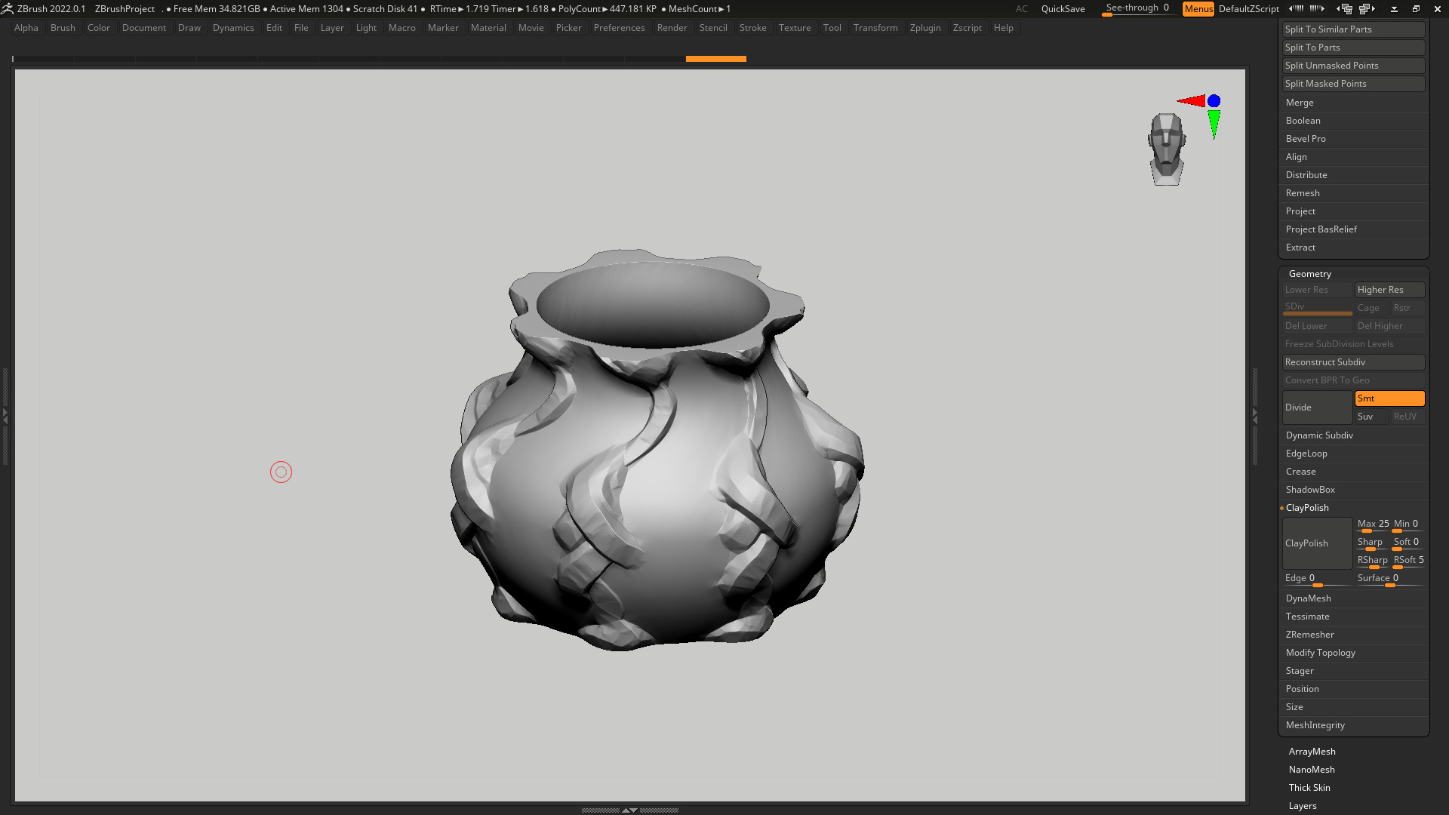The height and width of the screenshot is (815, 1449).
Task: Open the Material menu
Action: click(x=488, y=28)
